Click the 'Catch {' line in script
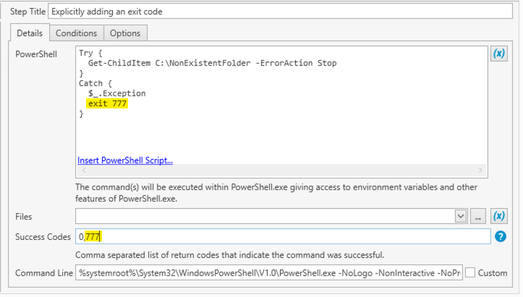 95,83
